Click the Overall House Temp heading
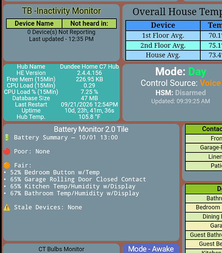The image size is (222, 253). [x=177, y=12]
